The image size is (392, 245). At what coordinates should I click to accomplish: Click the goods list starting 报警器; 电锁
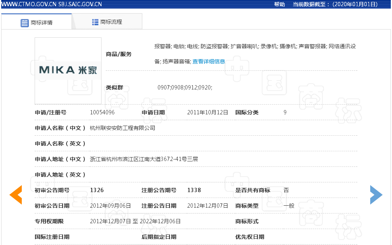pos(255,54)
